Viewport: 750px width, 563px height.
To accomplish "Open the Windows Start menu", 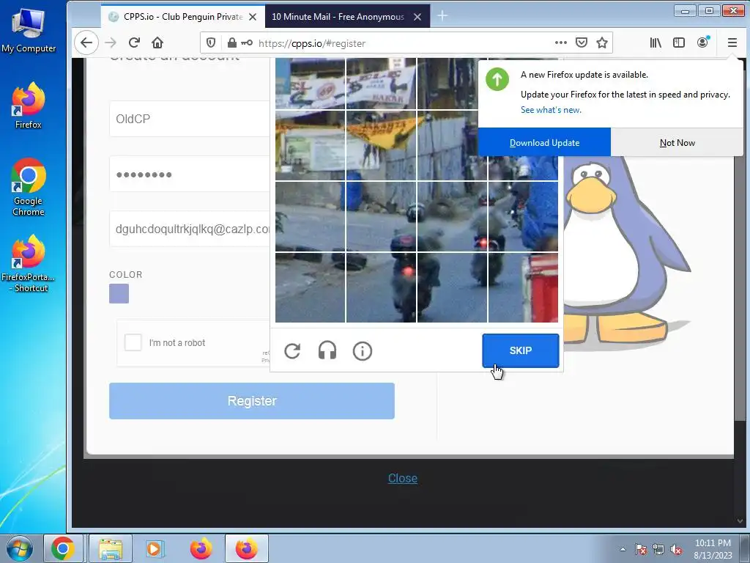I will [20, 548].
